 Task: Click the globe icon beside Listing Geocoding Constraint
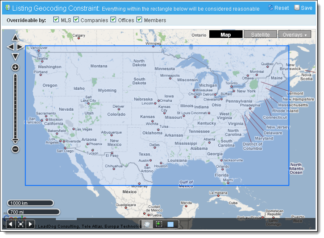pyautogui.click(x=8, y=8)
